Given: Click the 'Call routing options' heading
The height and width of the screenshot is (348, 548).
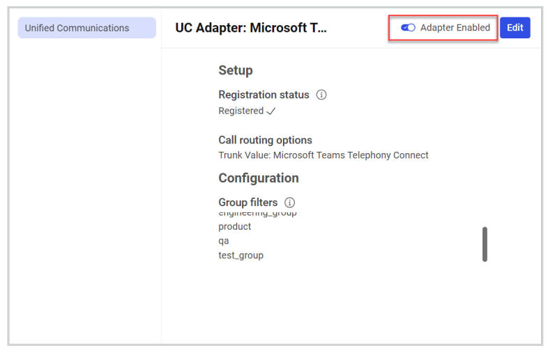Looking at the screenshot, I should point(265,140).
